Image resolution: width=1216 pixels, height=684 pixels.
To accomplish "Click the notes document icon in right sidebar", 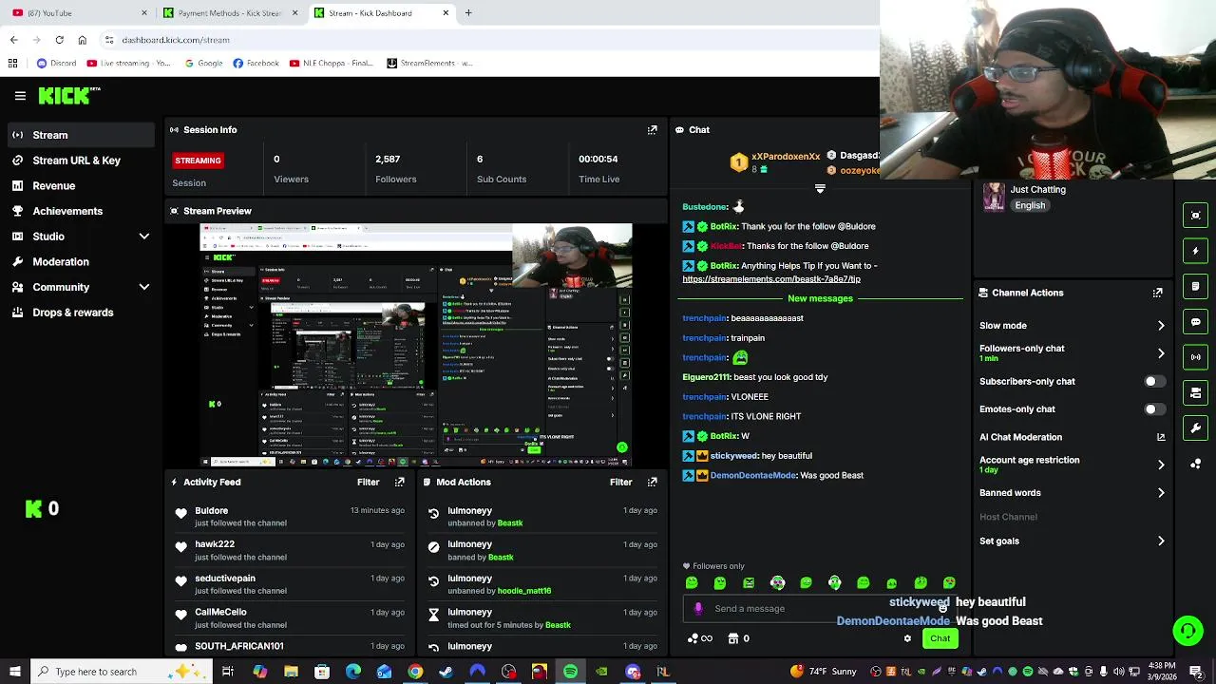I will [x=1196, y=286].
